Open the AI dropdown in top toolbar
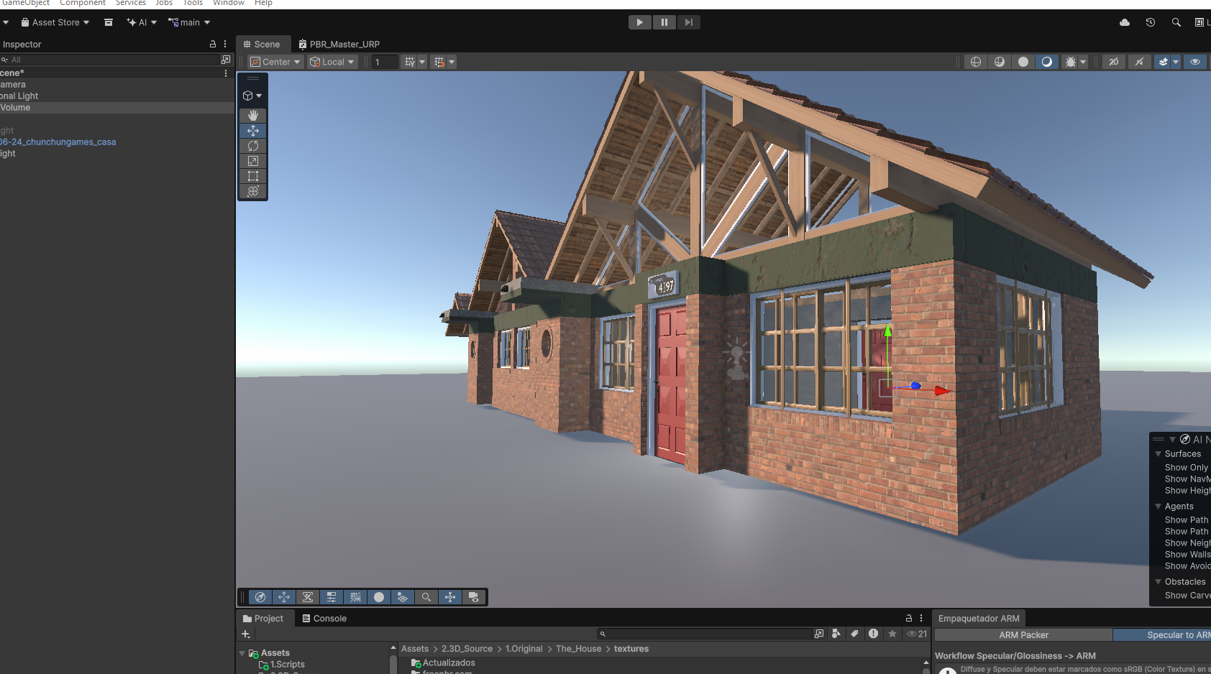The width and height of the screenshot is (1211, 674). tap(142, 22)
